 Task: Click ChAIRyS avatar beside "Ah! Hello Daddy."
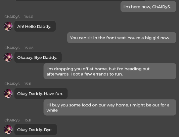pos(8,26)
